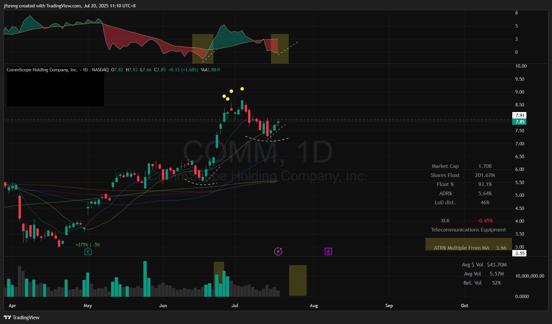
Task: Click the purple lightning bolt event icon
Action: point(278,251)
